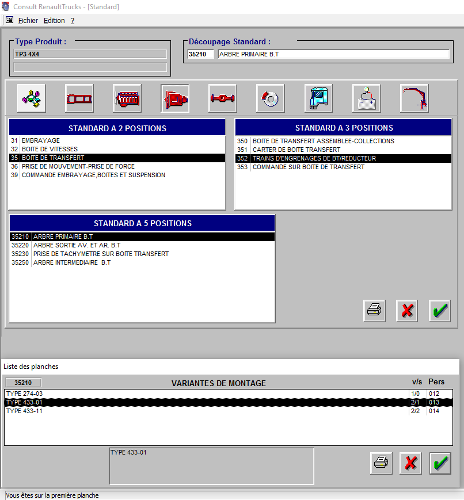Choose the brake disc category icon
464x500 pixels.
click(x=271, y=98)
